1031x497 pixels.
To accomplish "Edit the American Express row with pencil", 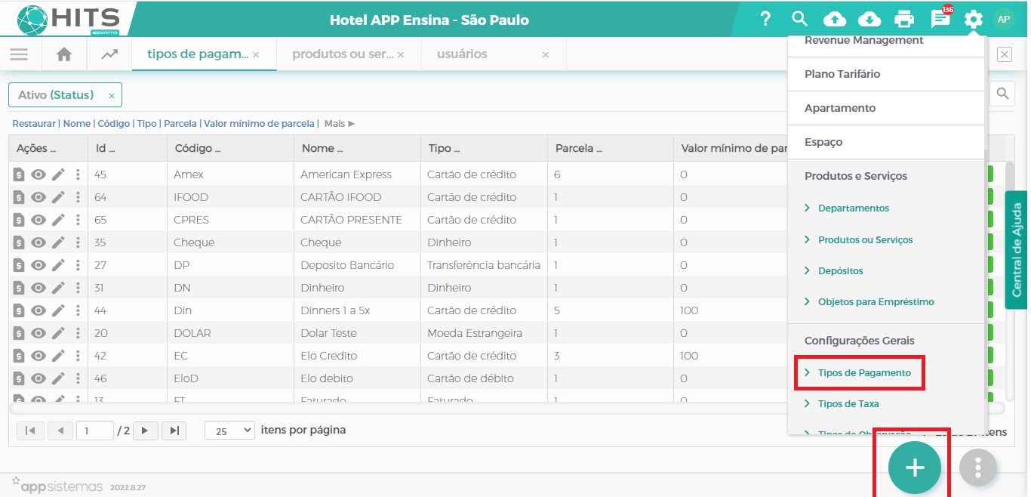I will [x=58, y=174].
